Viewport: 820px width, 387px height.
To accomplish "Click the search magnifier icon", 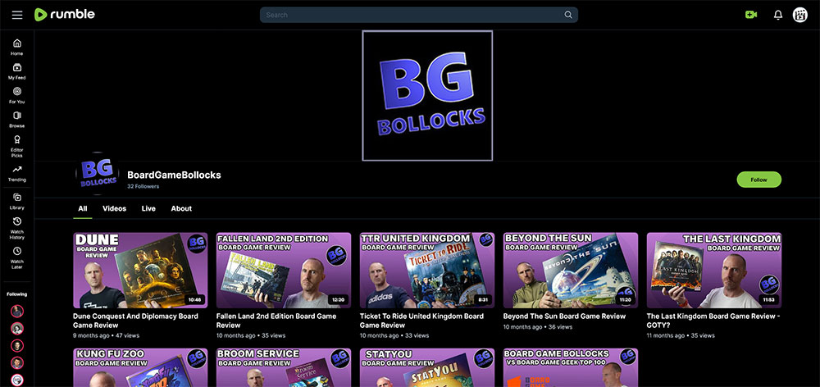I will pyautogui.click(x=568, y=15).
